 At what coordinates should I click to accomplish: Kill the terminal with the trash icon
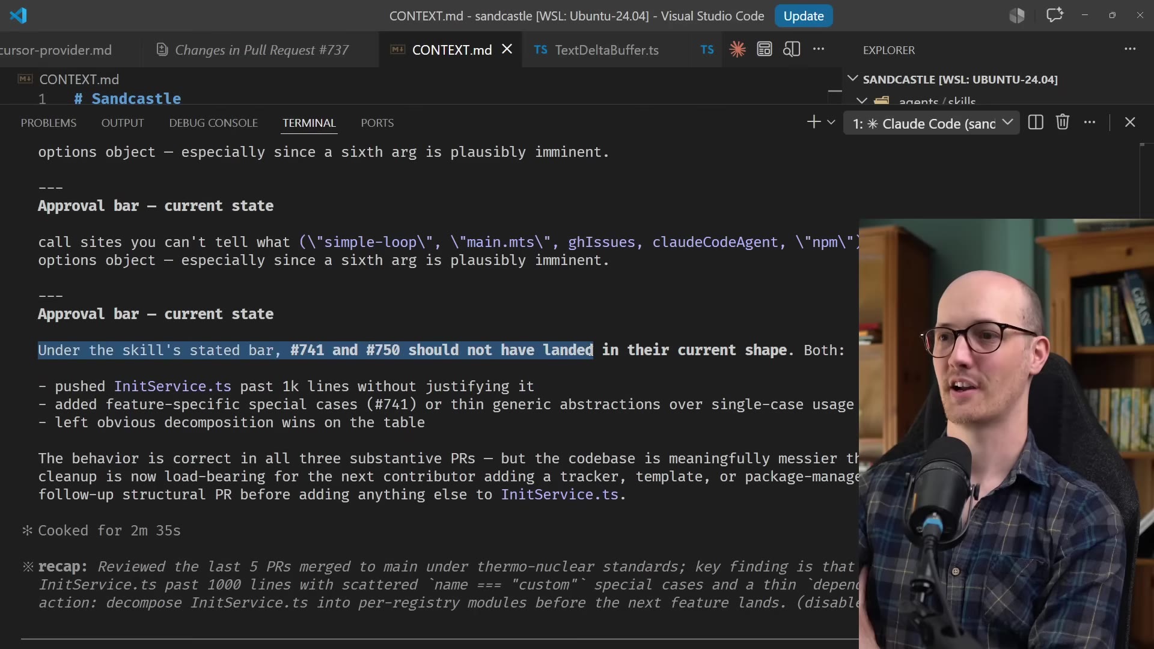(1063, 122)
